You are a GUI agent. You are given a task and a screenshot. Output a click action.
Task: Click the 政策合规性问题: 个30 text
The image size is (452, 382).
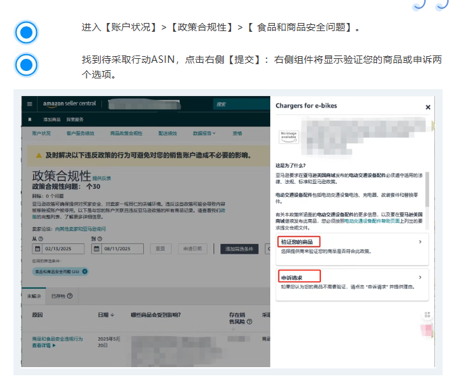click(66, 187)
